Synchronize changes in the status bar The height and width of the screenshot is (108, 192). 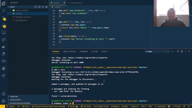pyautogui.click(x=19, y=106)
